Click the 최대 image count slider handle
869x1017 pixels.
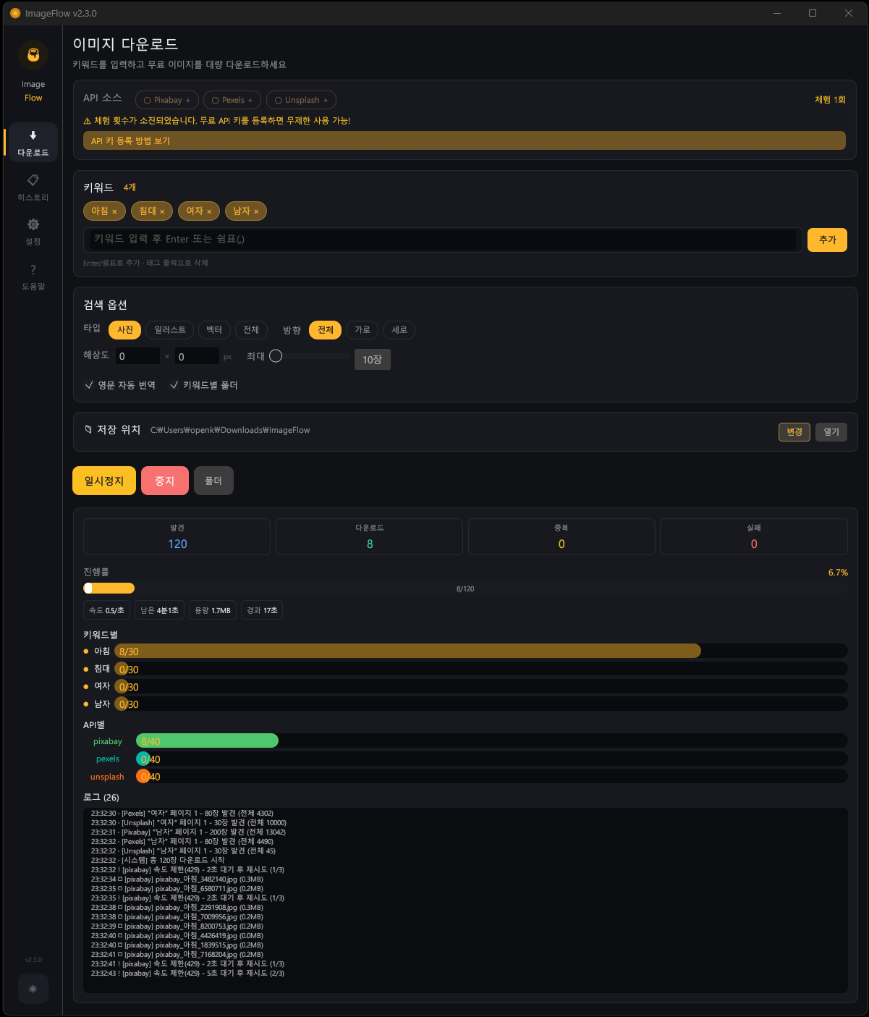coord(276,356)
